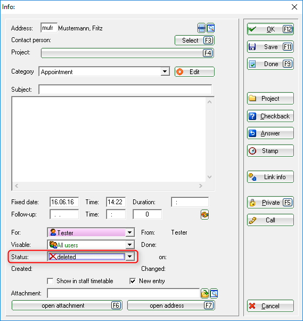Toggle Private lock button F5
Image resolution: width=303 pixels, height=321 pixels.
pos(271,203)
